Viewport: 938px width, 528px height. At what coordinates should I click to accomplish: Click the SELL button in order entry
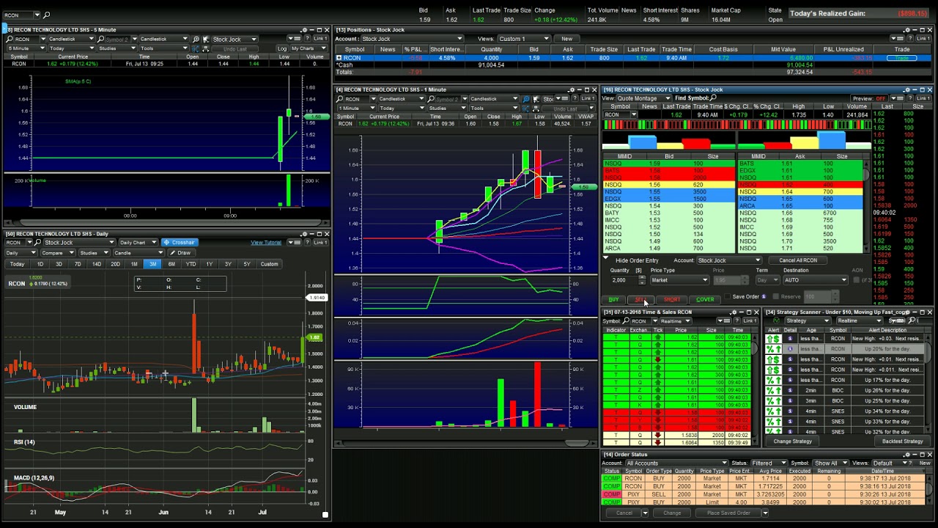pyautogui.click(x=640, y=299)
